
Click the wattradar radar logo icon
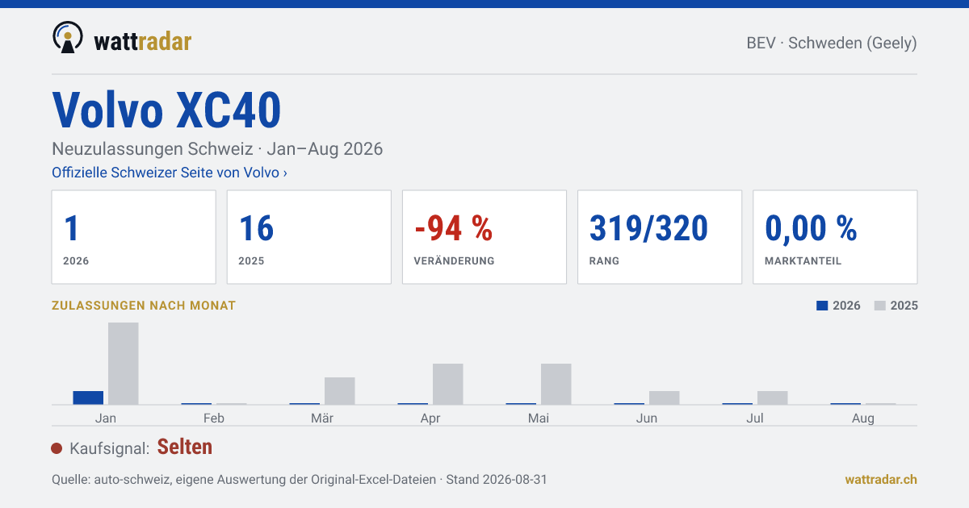[68, 38]
